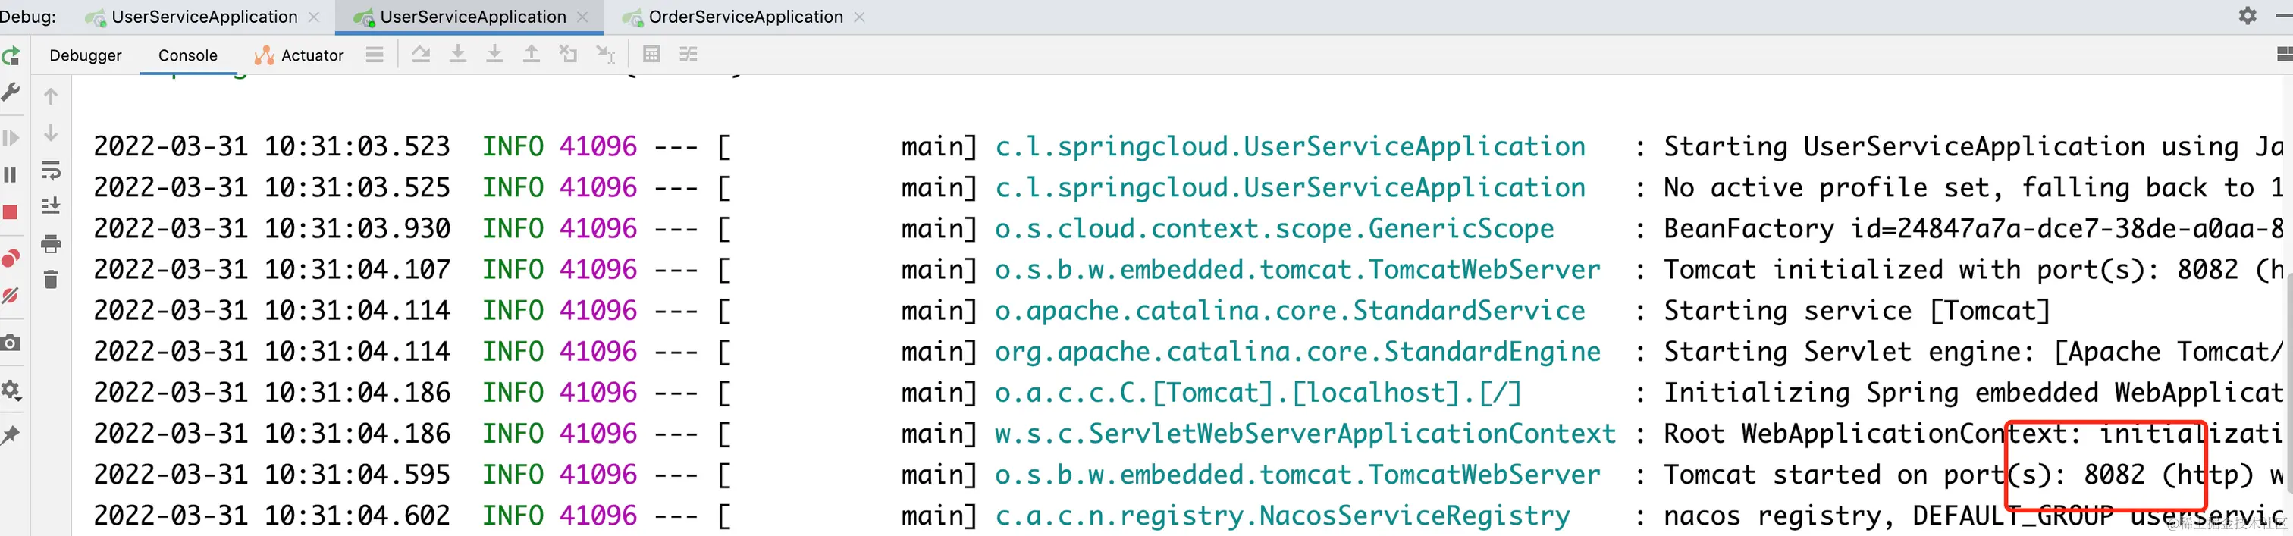Image resolution: width=2293 pixels, height=536 pixels.
Task: Click org.apache.catalina.core.StandardEngine logger name
Action: [x=1297, y=352]
